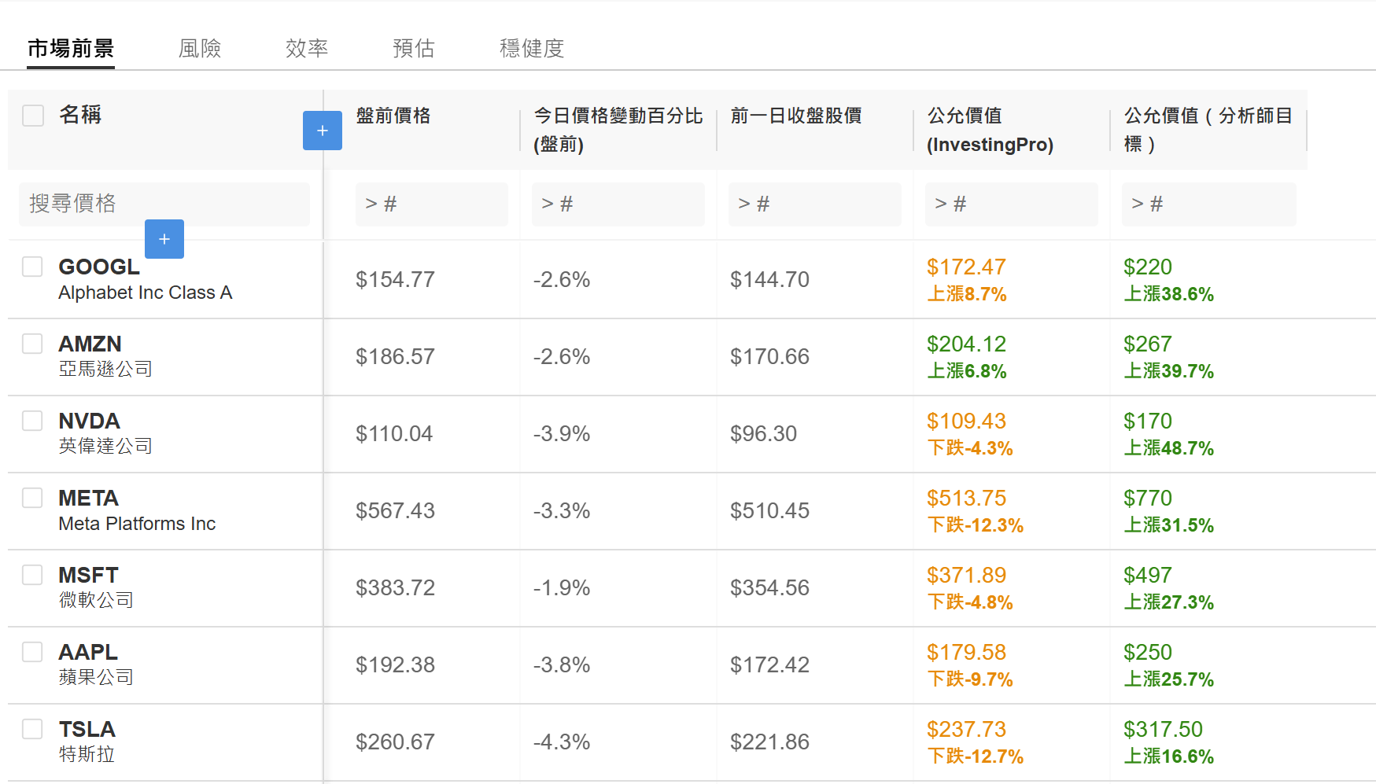Open the META ticker link
Image resolution: width=1376 pixels, height=784 pixels.
point(89,498)
